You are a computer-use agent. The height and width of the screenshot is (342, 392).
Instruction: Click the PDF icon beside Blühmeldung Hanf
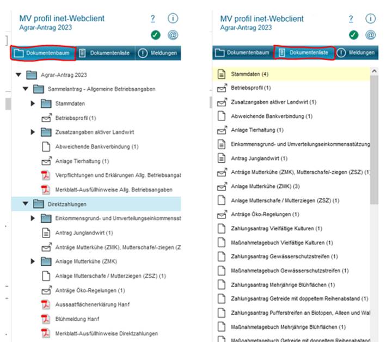point(46,319)
